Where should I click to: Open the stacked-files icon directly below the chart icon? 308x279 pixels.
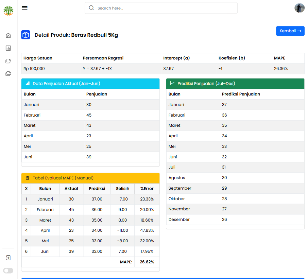pos(8,61)
